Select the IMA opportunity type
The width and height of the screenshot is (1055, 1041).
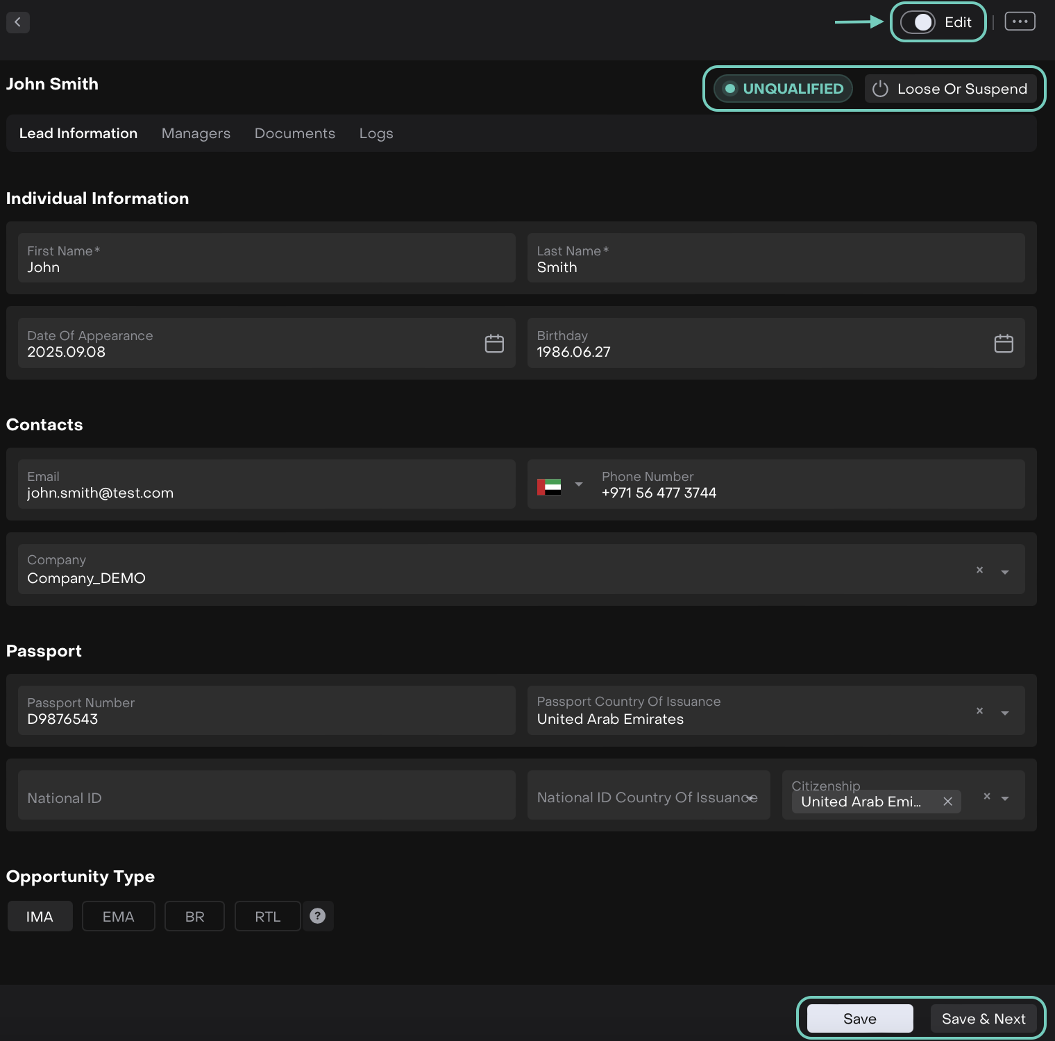[40, 917]
